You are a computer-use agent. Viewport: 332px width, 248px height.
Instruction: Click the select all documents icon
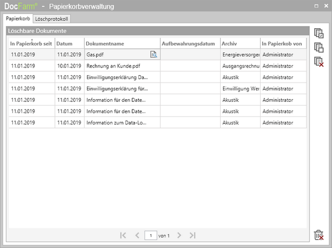tap(318, 33)
